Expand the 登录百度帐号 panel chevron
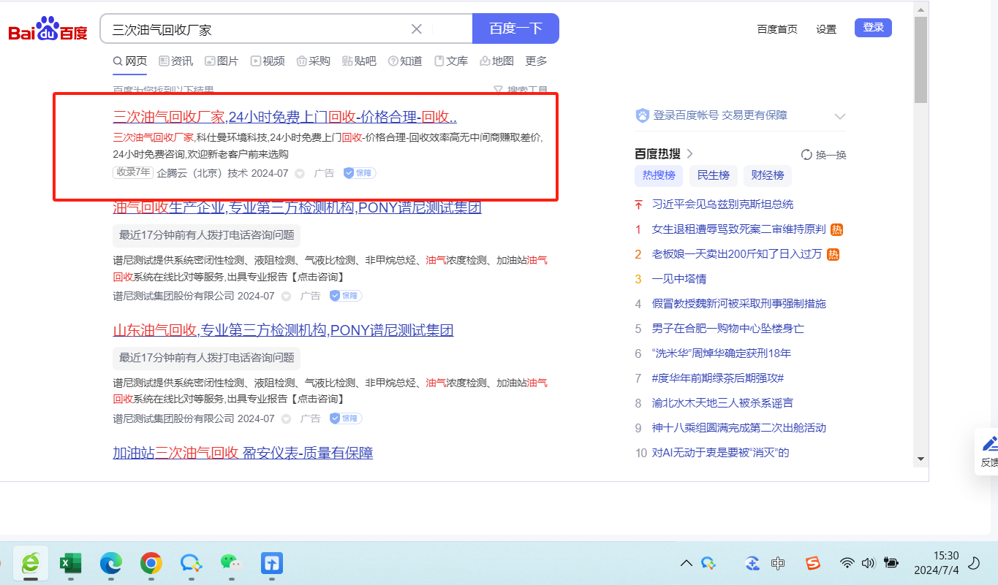998x585 pixels. click(x=840, y=116)
